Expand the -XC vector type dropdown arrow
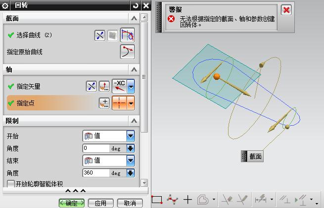This screenshot has height=208, width=324. [131, 86]
